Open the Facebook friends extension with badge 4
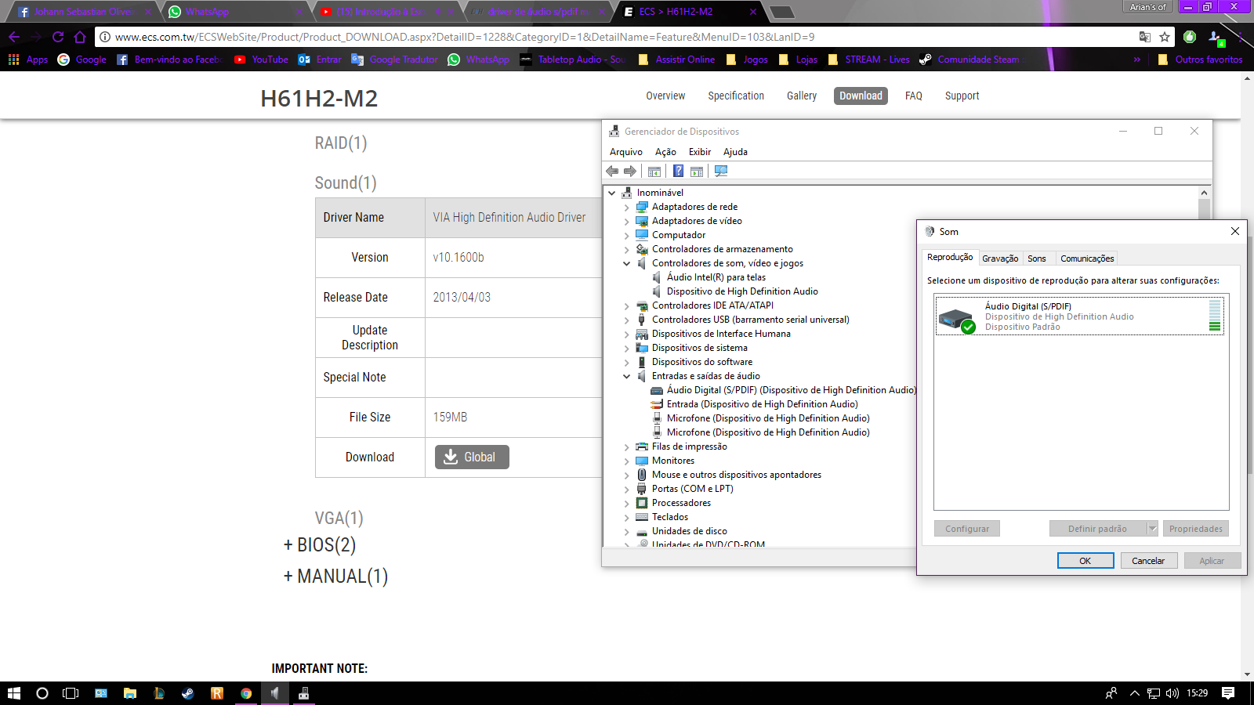Image resolution: width=1254 pixels, height=705 pixels. 1216,37
